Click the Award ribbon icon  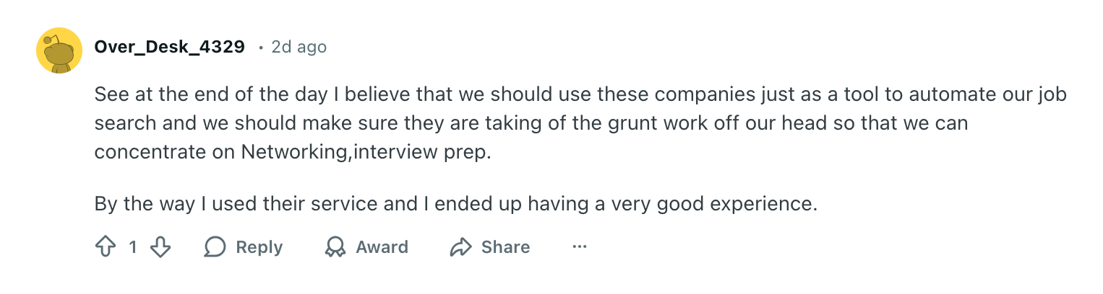(x=335, y=247)
